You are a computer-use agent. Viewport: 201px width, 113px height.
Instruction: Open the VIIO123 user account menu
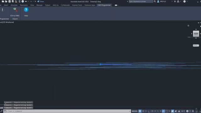coord(162,1)
